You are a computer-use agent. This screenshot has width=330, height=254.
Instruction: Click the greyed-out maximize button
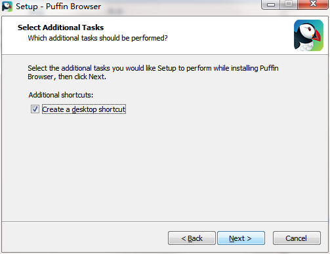pos(289,5)
